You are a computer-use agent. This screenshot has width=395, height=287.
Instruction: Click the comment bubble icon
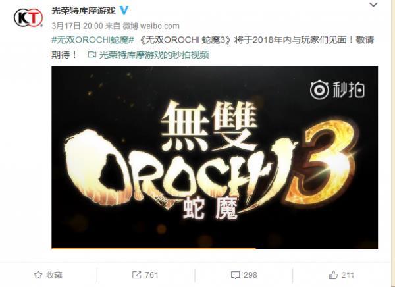pos(235,275)
